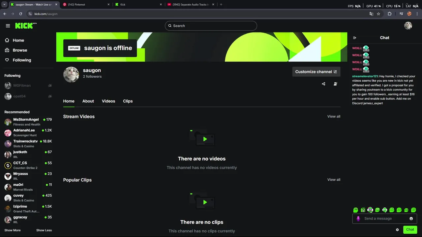Open the tab search dropdown arrow
The width and height of the screenshot is (422, 237).
4,5
